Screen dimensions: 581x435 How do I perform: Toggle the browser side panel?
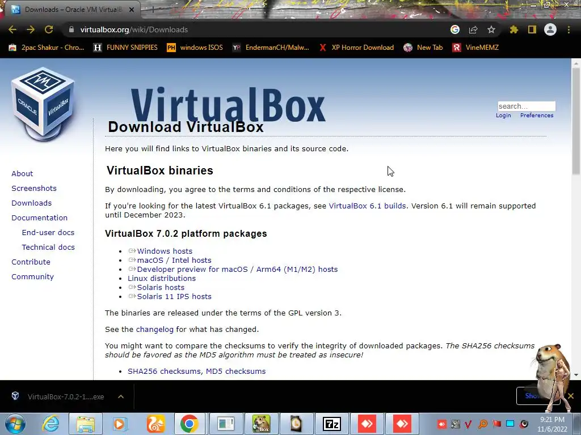[532, 29]
